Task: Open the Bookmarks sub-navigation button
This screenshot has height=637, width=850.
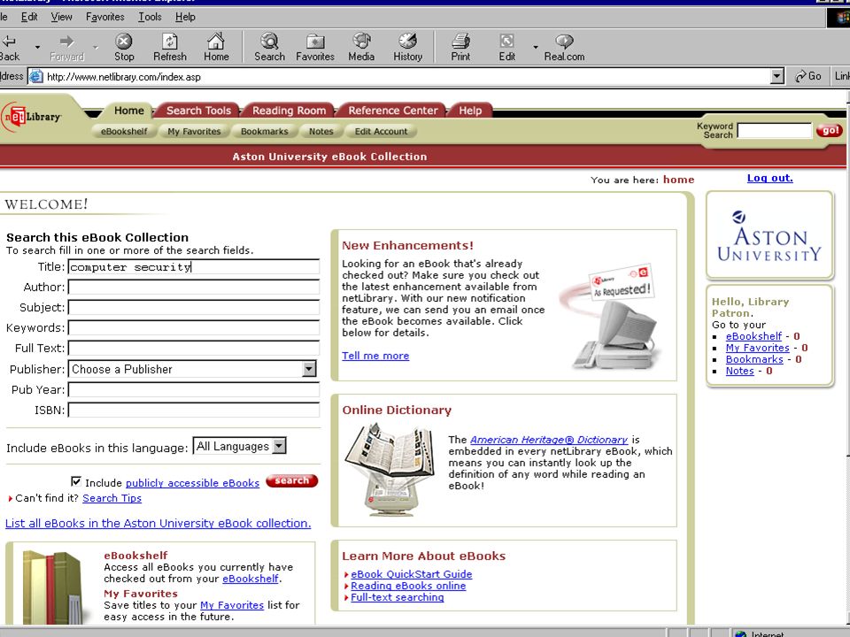Action: (x=265, y=131)
